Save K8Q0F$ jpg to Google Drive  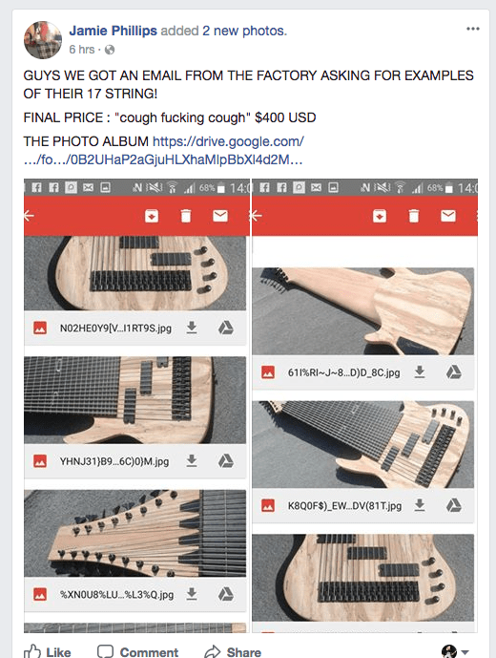(454, 505)
